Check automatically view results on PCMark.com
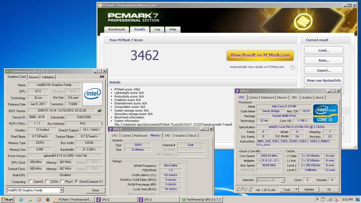Viewport: 361px width, 203px height. (x=292, y=67)
